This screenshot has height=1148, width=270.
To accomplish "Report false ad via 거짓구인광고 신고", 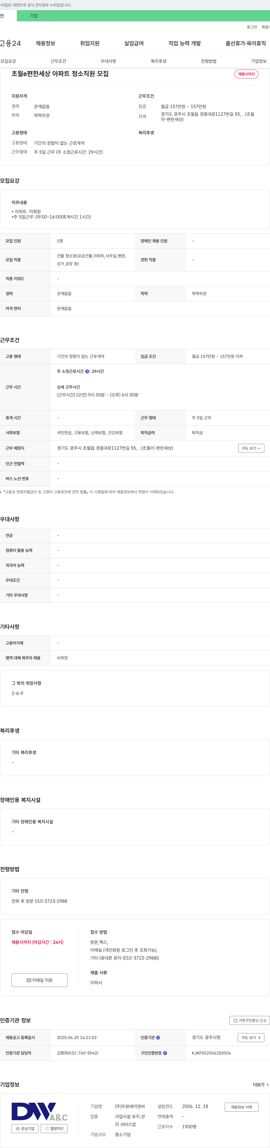I will point(249,1020).
